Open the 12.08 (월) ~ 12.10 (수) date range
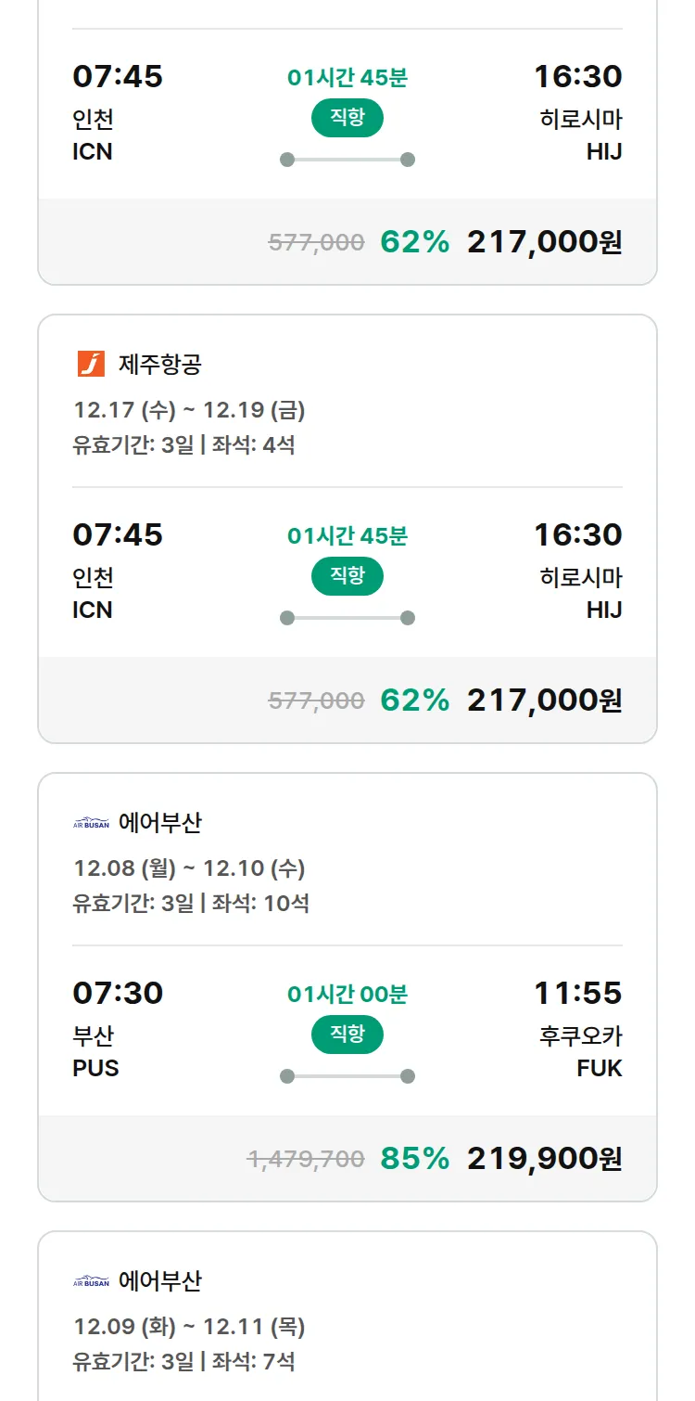The height and width of the screenshot is (1401, 695). coord(189,868)
